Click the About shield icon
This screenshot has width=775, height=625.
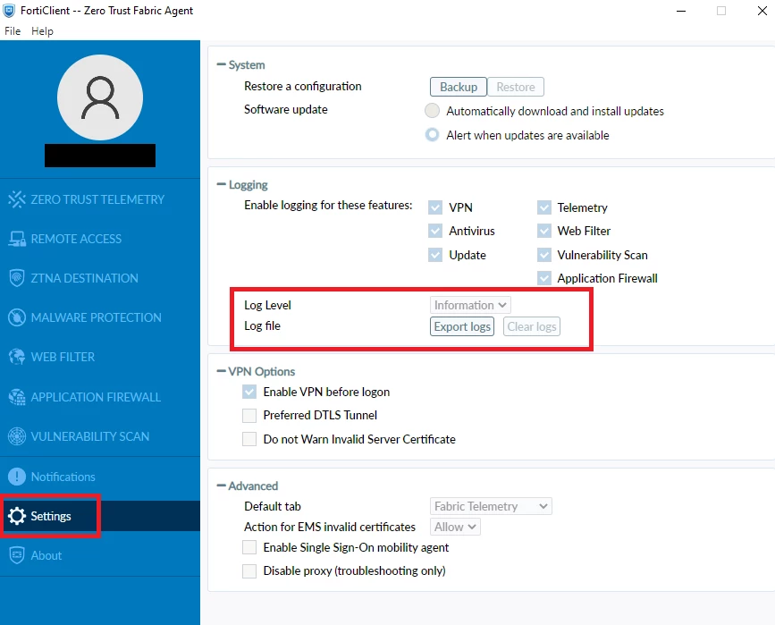point(17,555)
